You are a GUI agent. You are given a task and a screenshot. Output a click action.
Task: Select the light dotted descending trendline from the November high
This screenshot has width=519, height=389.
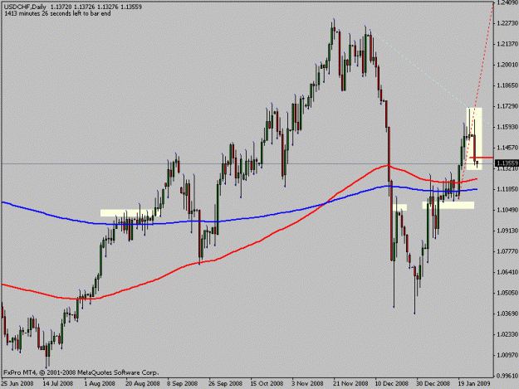coord(430,76)
